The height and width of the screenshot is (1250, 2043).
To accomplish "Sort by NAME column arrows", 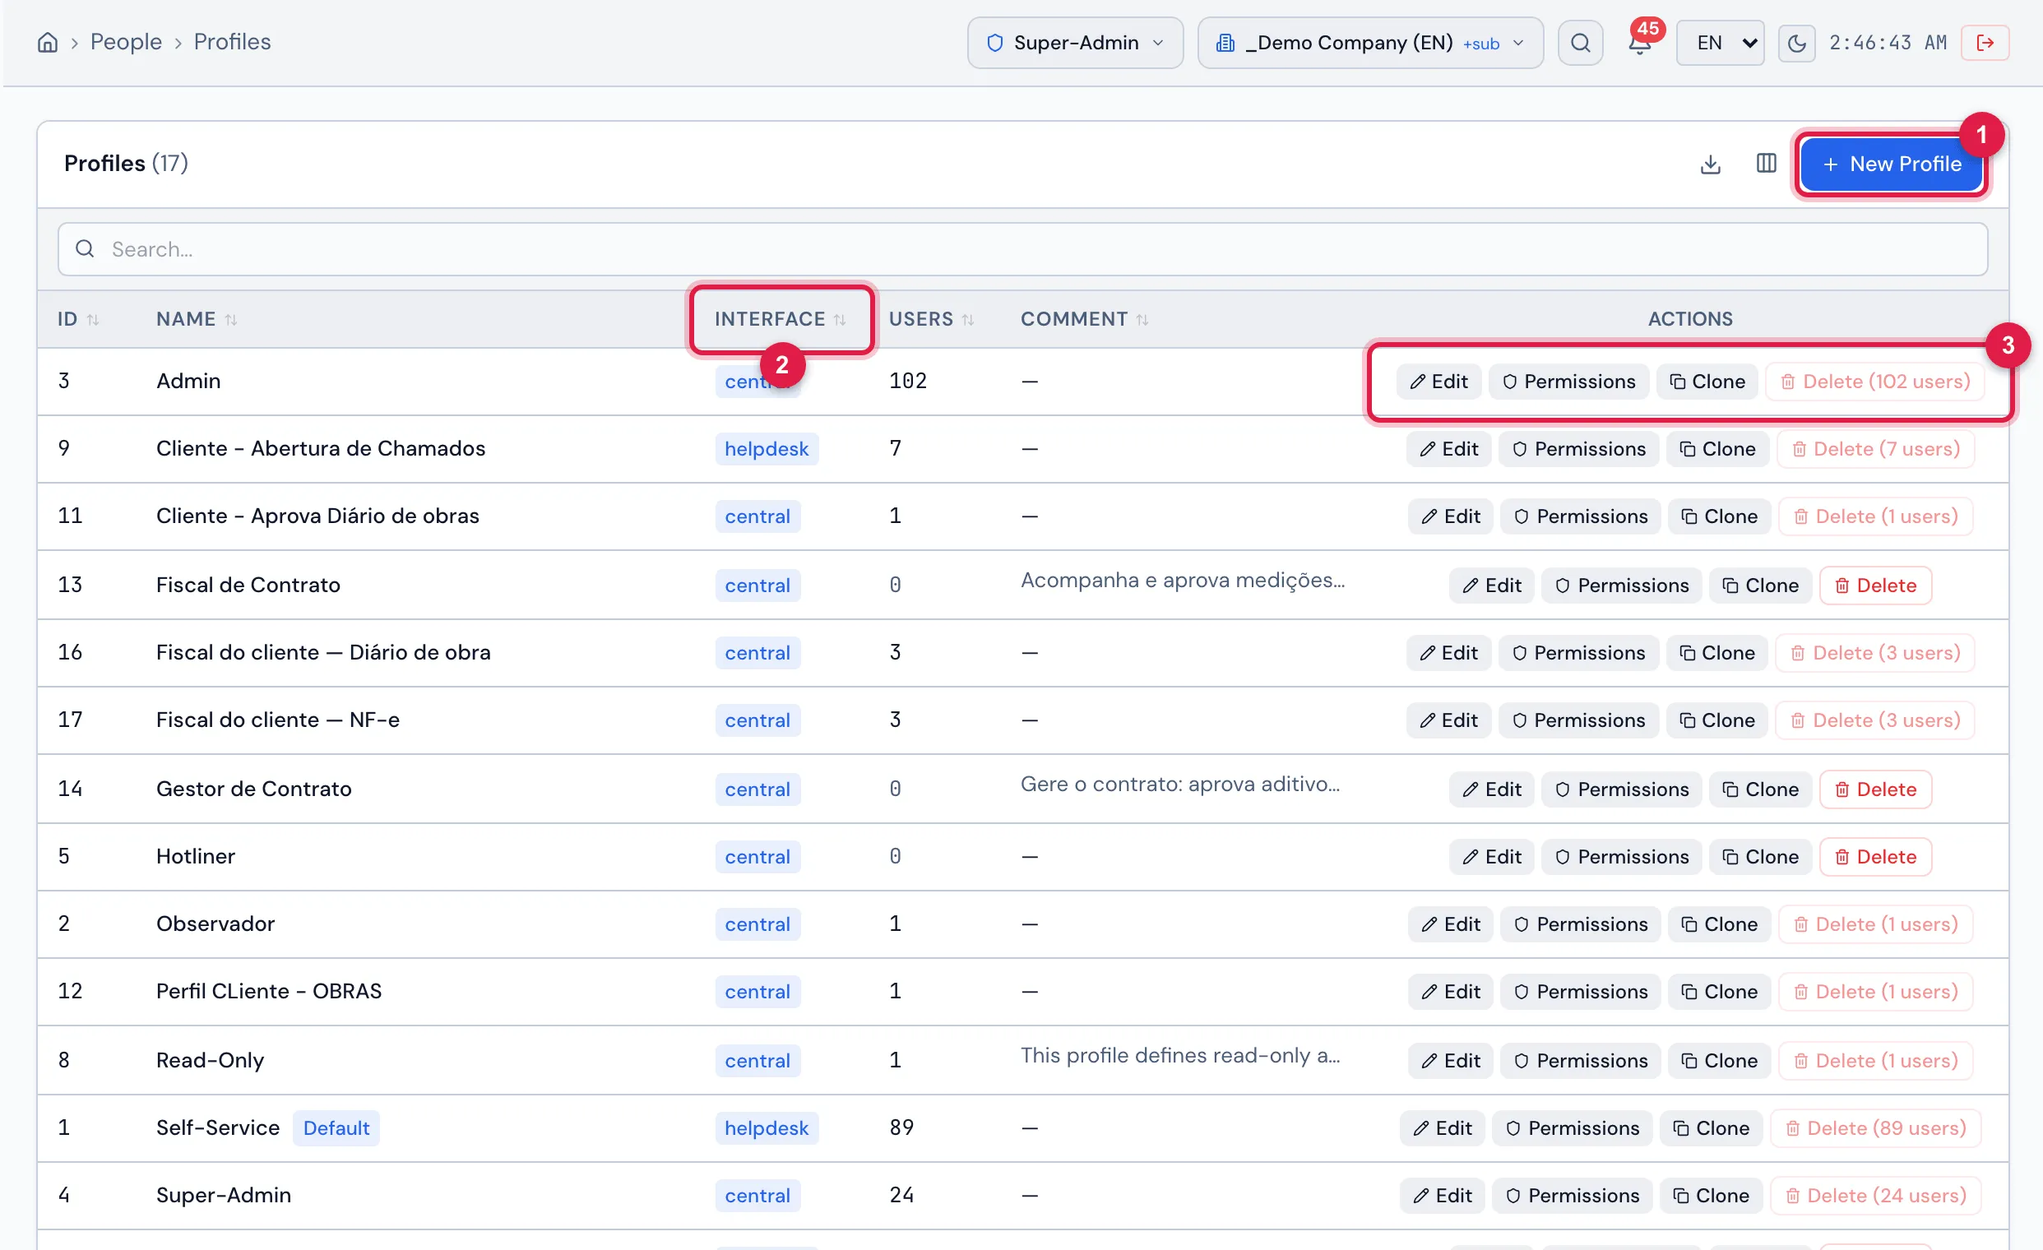I will click(230, 319).
